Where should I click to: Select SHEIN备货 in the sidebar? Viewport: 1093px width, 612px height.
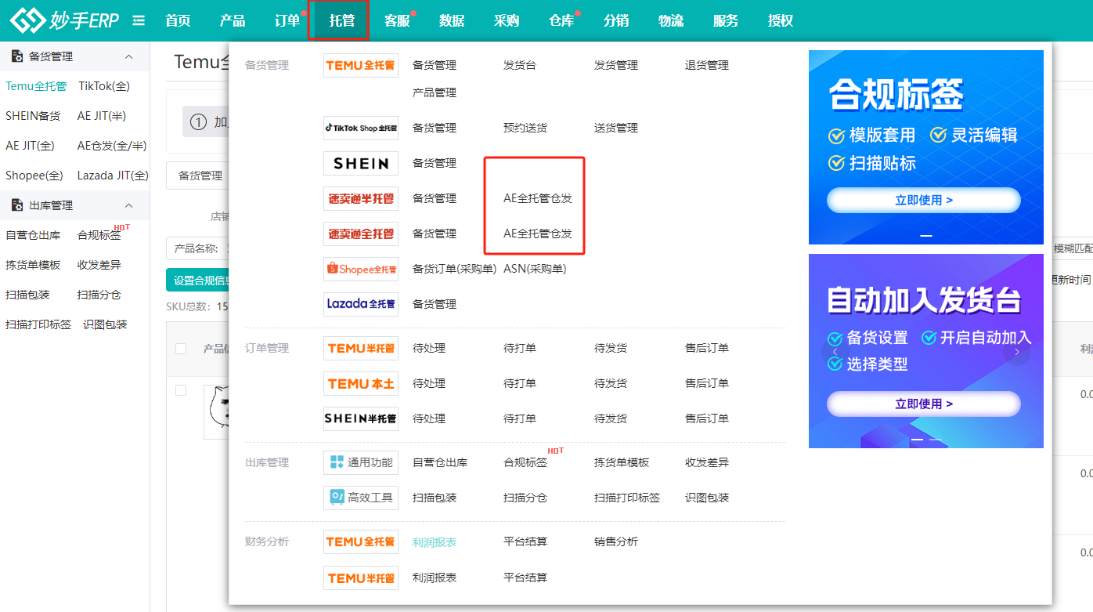[x=33, y=116]
